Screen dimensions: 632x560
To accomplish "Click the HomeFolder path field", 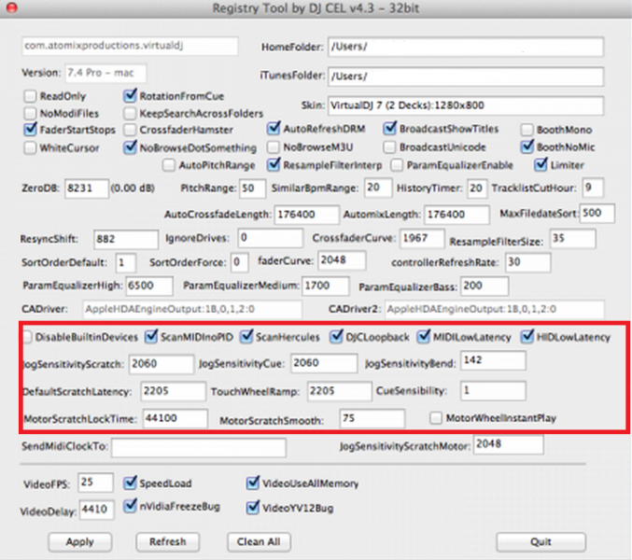I will [466, 47].
